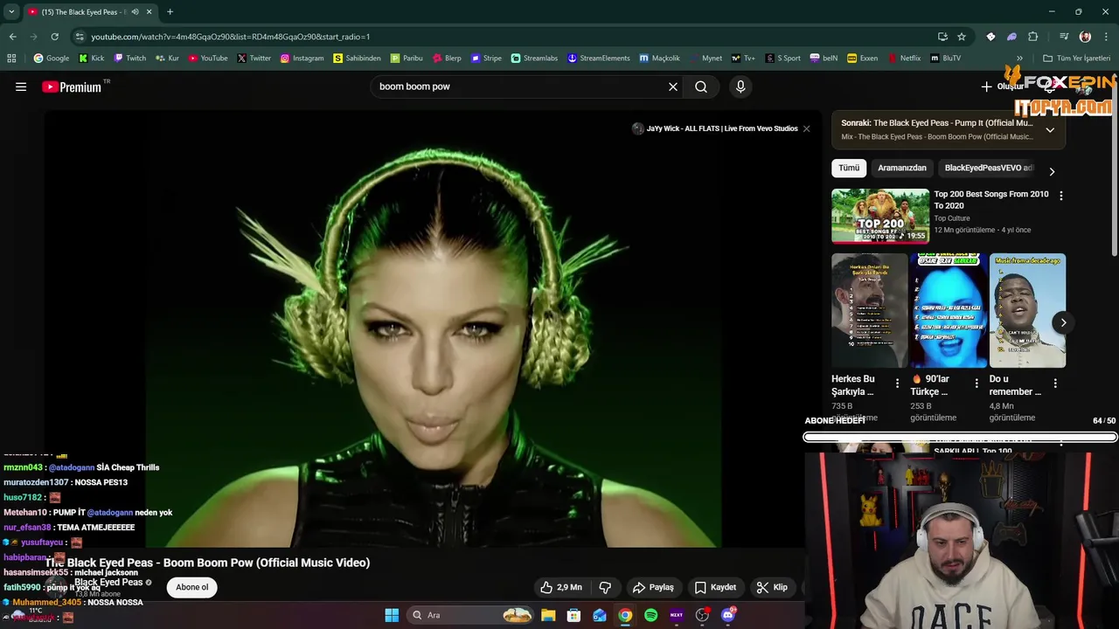Show more filter chips with right arrow
Screen dimensions: 1119x629
[1052, 171]
